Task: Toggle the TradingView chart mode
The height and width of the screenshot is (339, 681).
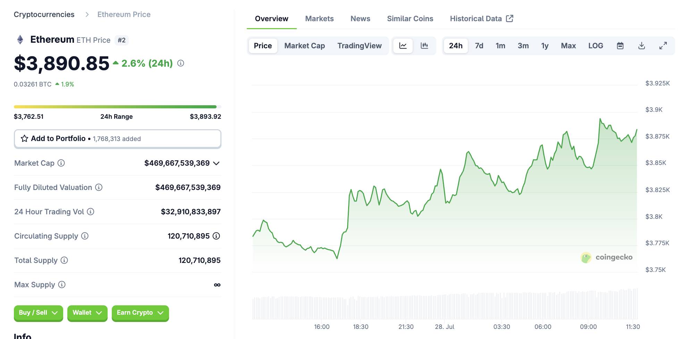Action: (359, 46)
